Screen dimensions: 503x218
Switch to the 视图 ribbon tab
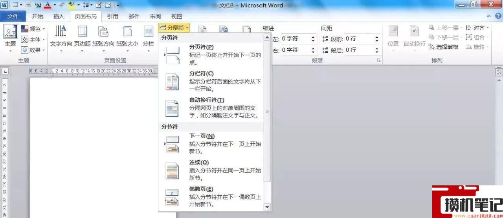176,16
